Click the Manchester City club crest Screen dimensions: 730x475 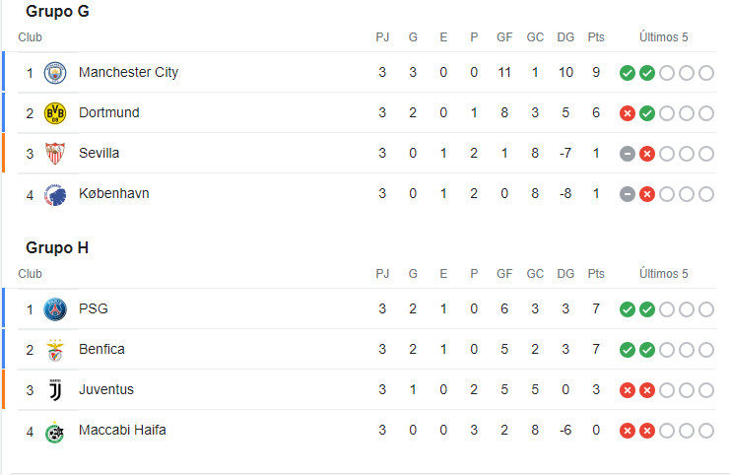pyautogui.click(x=55, y=73)
